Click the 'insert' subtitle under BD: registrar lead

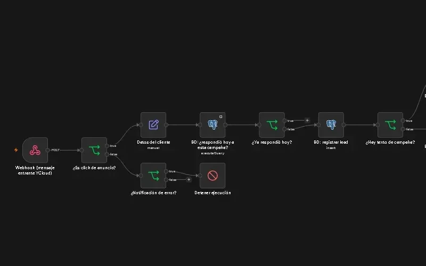click(x=331, y=148)
